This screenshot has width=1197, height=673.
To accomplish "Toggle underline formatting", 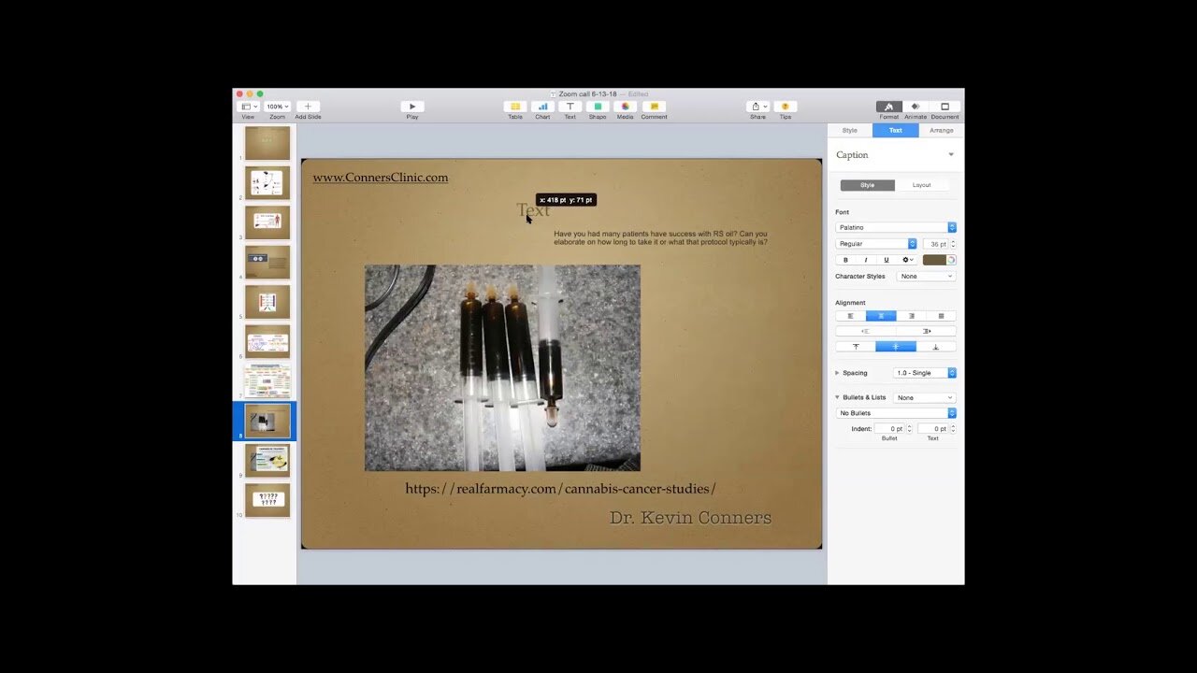I will pos(887,260).
